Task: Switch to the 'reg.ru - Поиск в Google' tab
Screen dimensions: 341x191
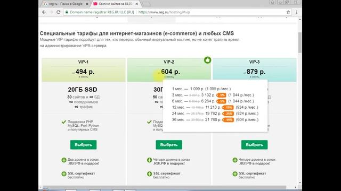Action: click(x=65, y=4)
